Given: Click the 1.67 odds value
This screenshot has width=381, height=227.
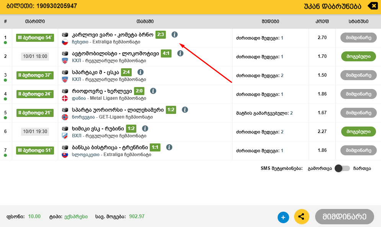Looking at the screenshot, I should [x=322, y=113].
